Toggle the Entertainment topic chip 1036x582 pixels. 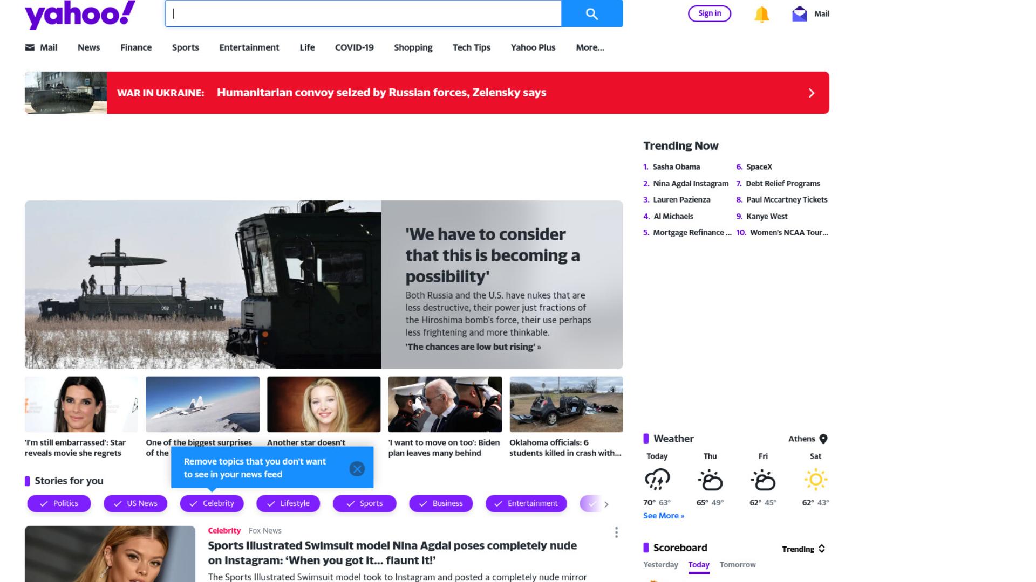point(526,503)
